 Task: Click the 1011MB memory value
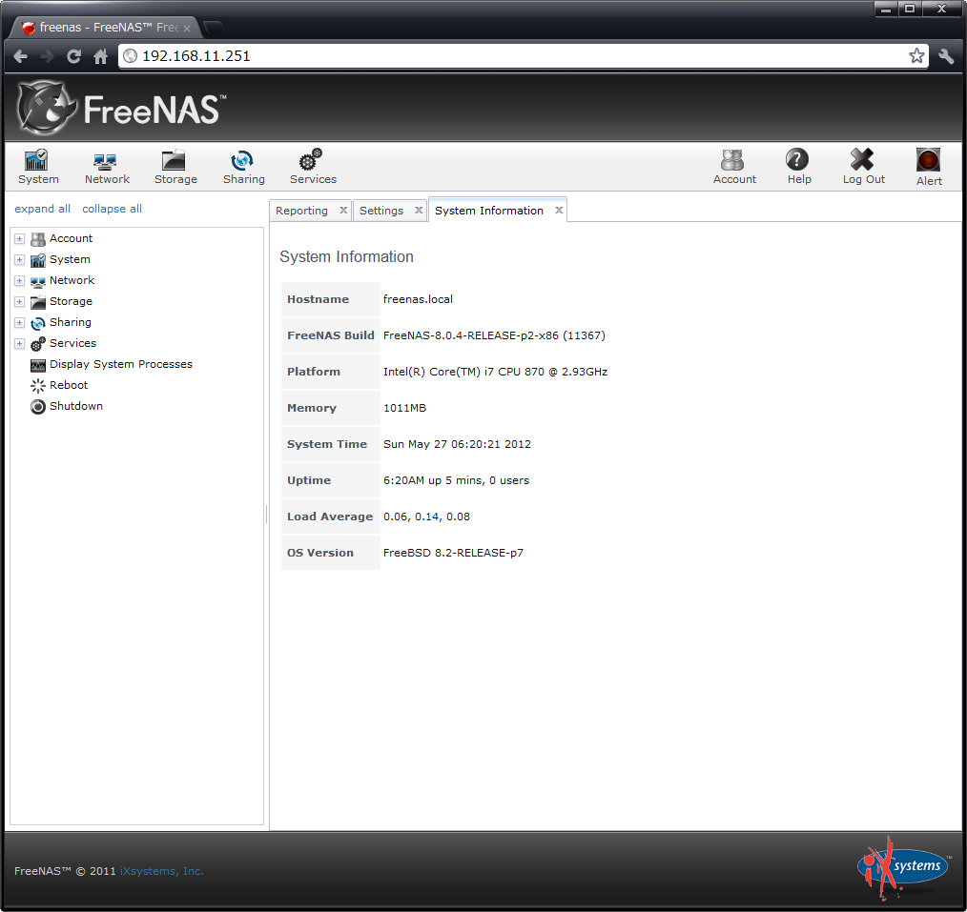coord(404,409)
